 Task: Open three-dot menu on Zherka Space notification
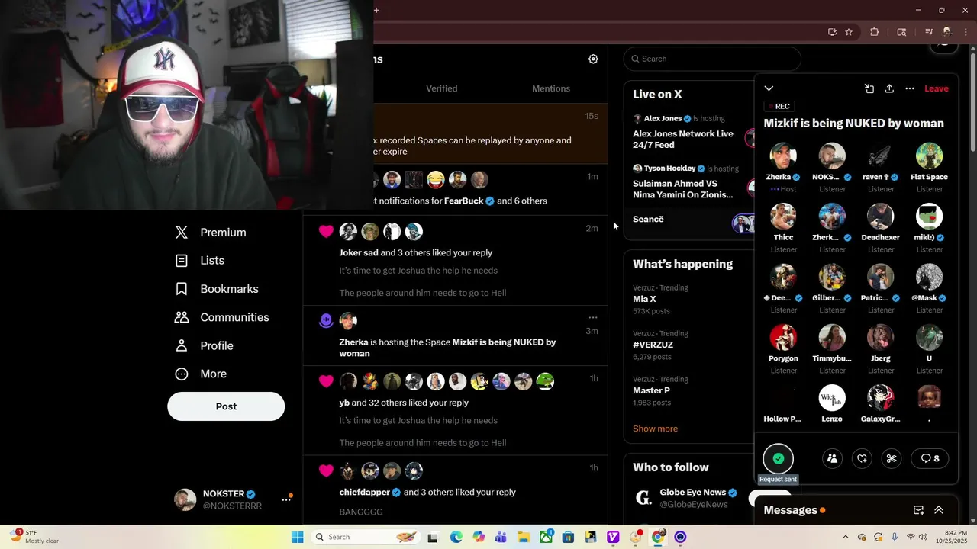tap(592, 317)
